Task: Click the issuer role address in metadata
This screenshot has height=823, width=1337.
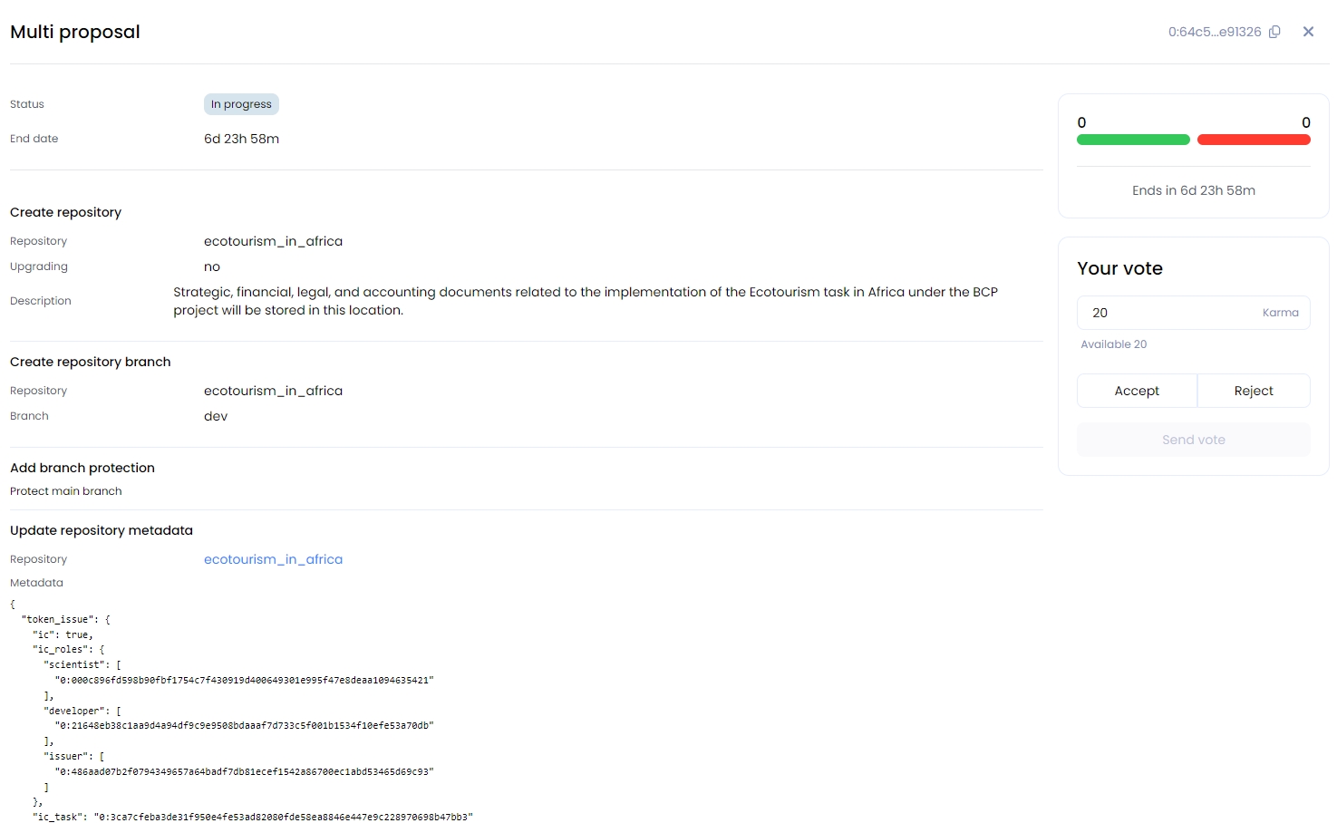Action: (244, 771)
